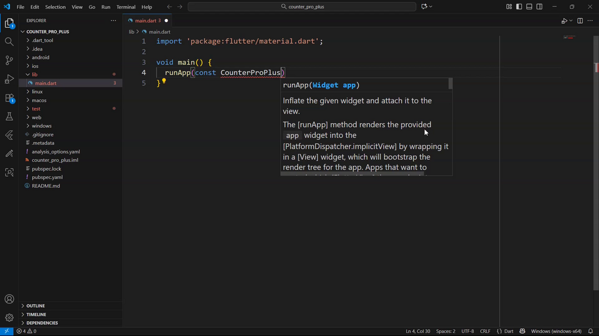Viewport: 599px width, 336px height.
Task: Open the Flutter sidebar panel
Action: [9, 136]
